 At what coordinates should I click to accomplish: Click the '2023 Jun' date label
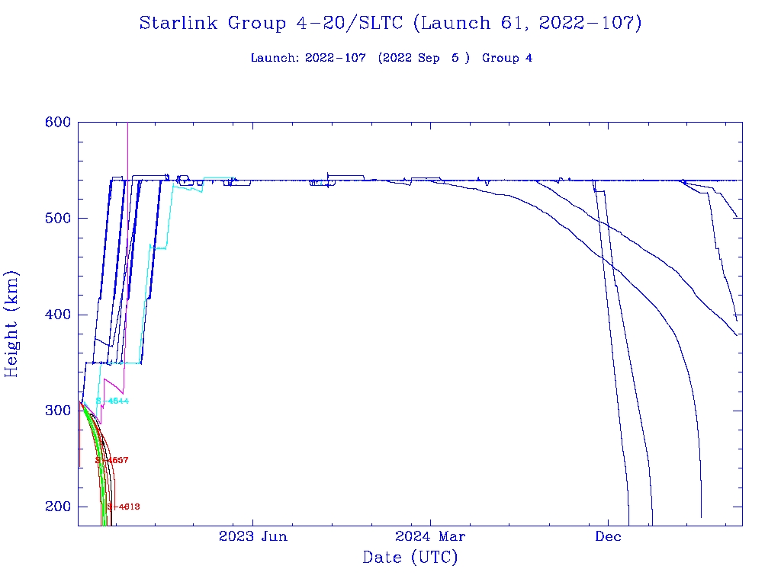click(253, 536)
